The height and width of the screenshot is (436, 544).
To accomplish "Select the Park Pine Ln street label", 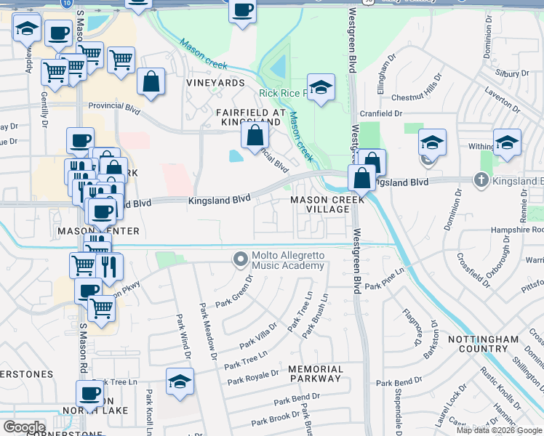I will 385,280.
